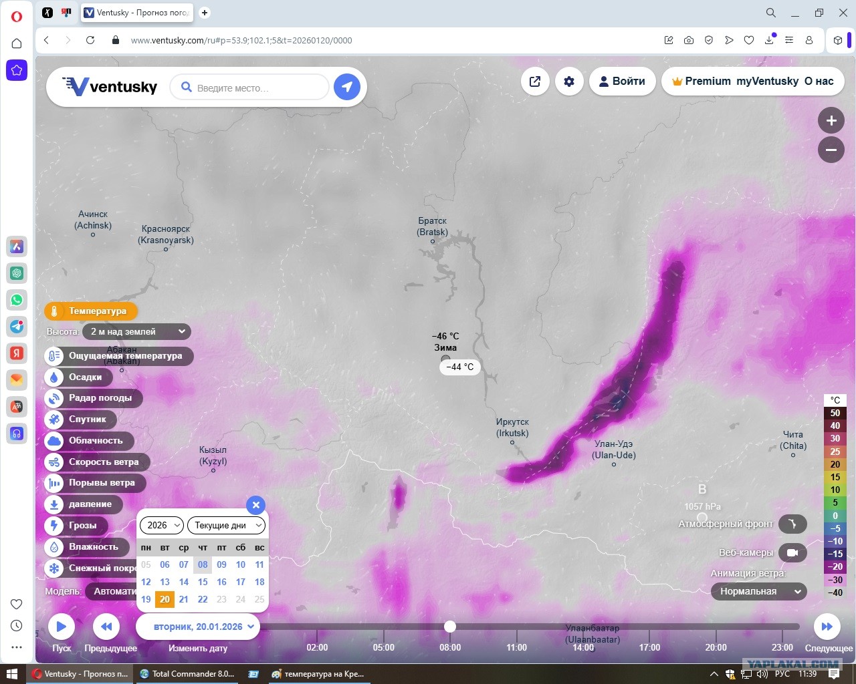Image resolution: width=856 pixels, height=684 pixels.
Task: Select the Humidity (Влажность) layer
Action: click(86, 547)
